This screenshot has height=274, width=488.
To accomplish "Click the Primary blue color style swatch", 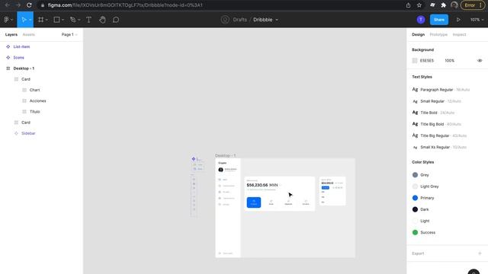I will tap(415, 198).
